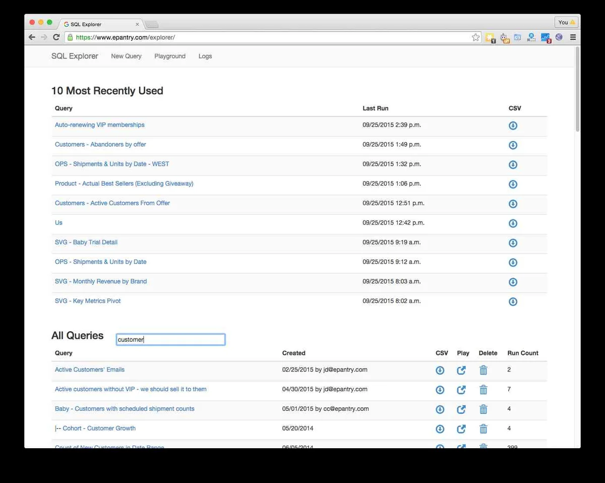Click the Run Count column header
Image resolution: width=605 pixels, height=483 pixels.
click(x=523, y=353)
